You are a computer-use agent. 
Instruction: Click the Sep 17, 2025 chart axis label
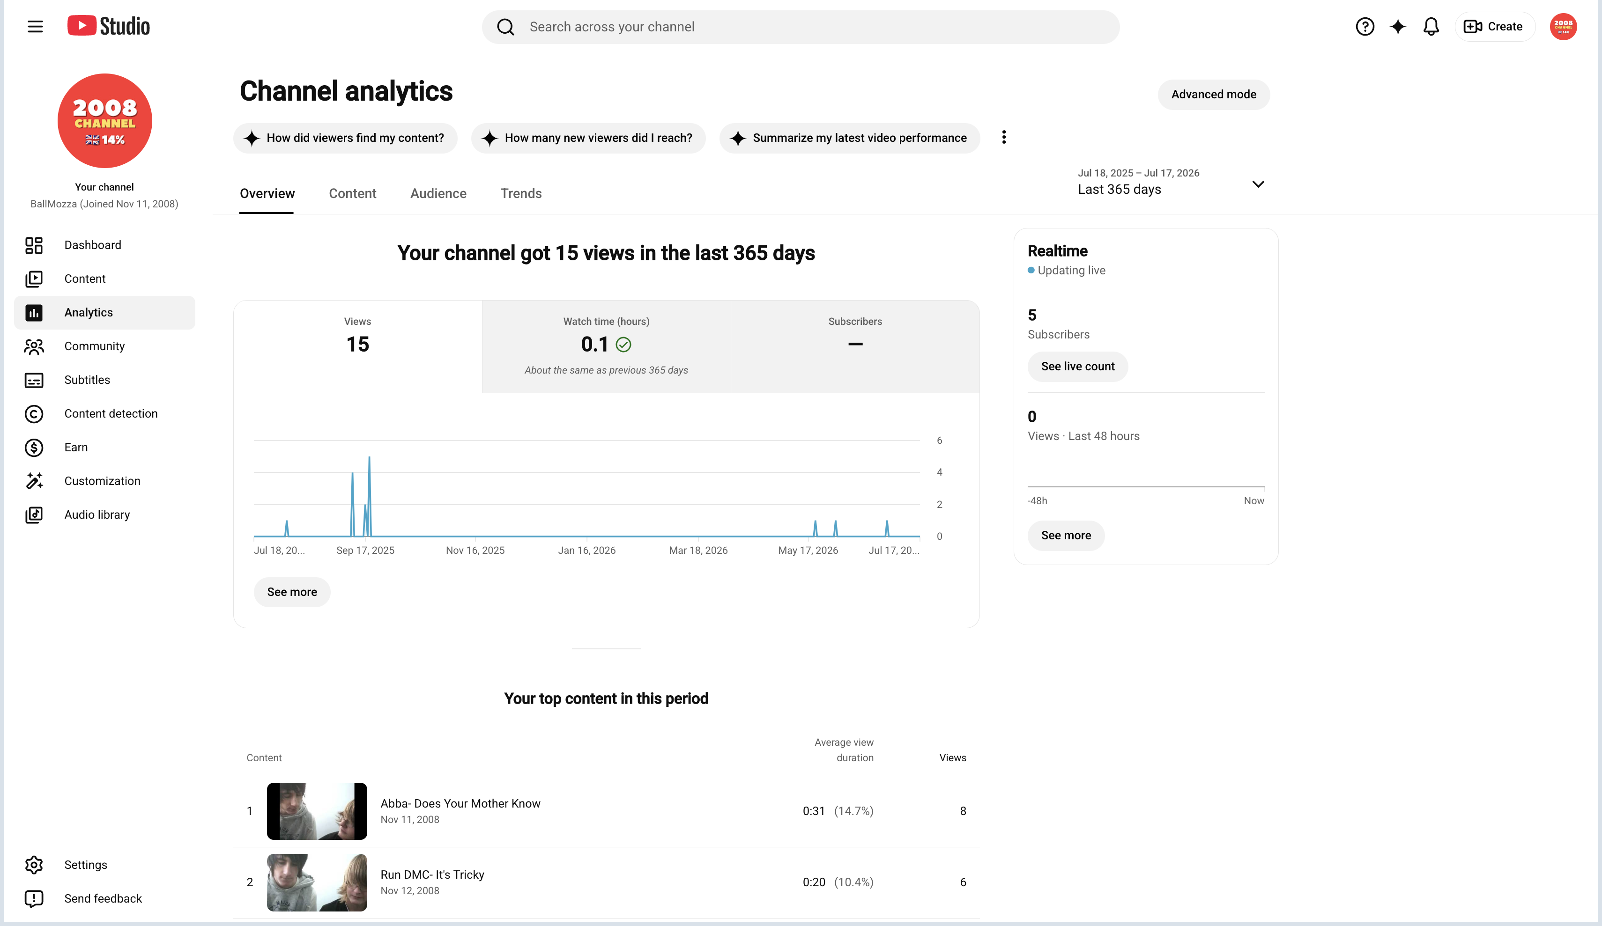click(x=365, y=551)
